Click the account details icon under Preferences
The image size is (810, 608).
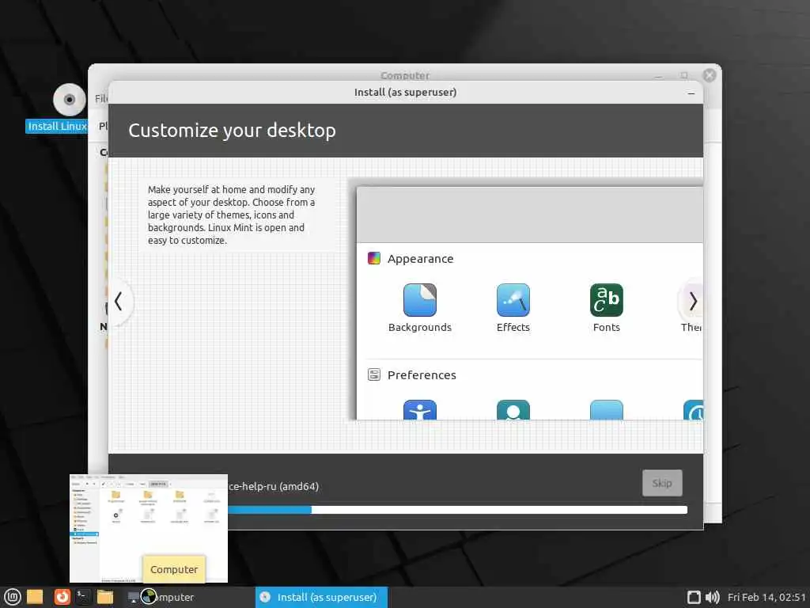point(513,410)
